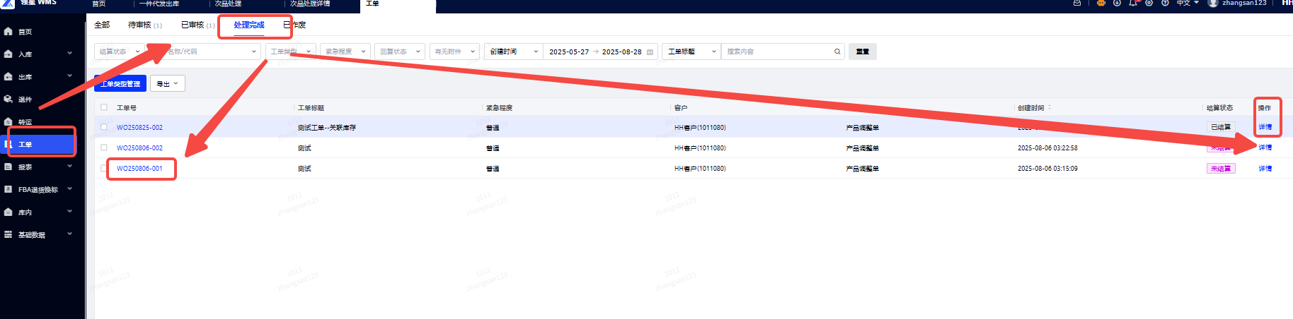Click the download center icon in header
Image resolution: width=1293 pixels, height=319 pixels.
pos(1117,3)
